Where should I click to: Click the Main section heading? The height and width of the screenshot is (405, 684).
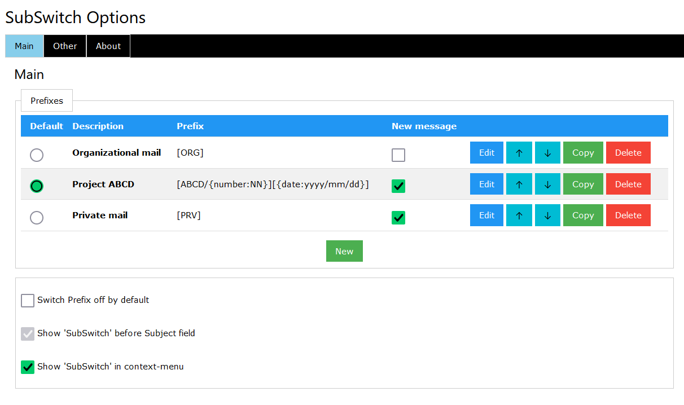click(29, 74)
